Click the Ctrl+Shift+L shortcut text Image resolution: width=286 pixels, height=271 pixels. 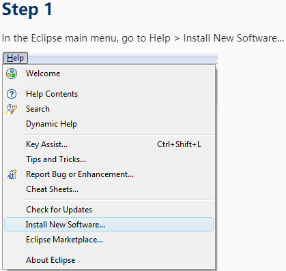pos(179,144)
